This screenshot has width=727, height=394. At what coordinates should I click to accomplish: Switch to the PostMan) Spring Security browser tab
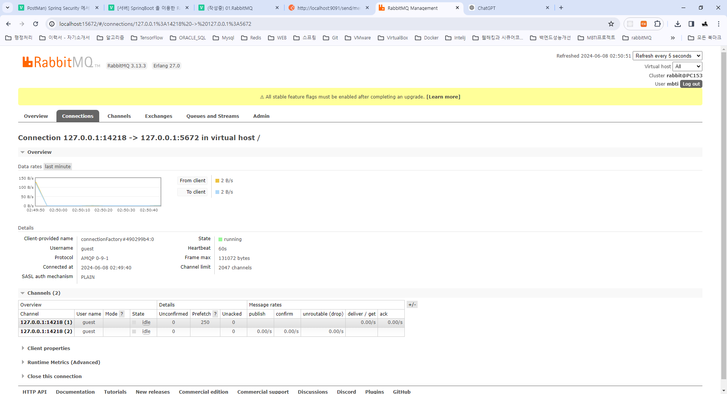(x=58, y=8)
